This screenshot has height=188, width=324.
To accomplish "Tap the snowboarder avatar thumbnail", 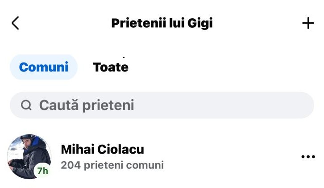I will coord(28,155).
